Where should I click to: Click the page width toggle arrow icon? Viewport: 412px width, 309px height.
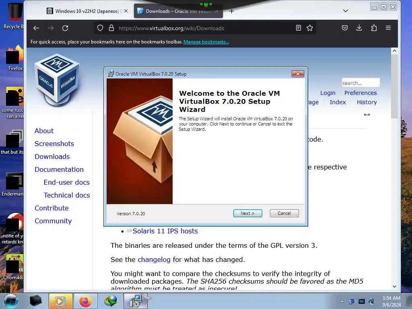[x=367, y=115]
